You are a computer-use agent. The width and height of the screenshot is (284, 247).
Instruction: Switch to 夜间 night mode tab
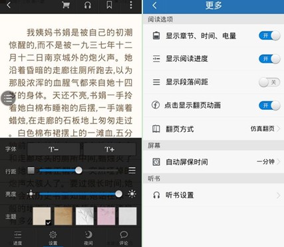[88, 238]
